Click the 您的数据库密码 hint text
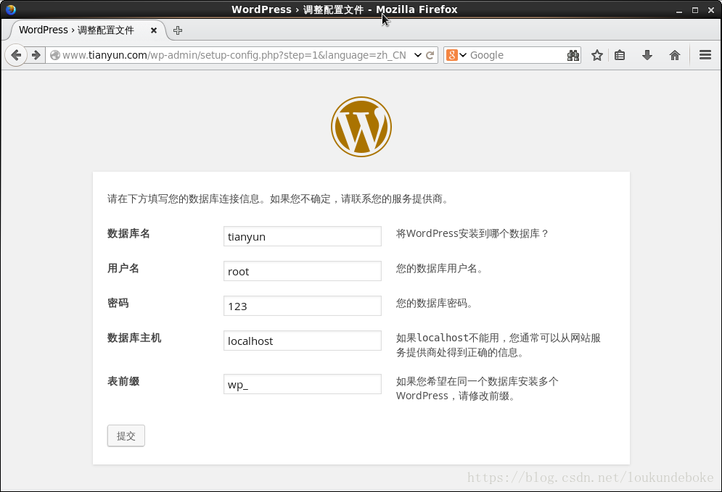The height and width of the screenshot is (492, 722). point(434,303)
